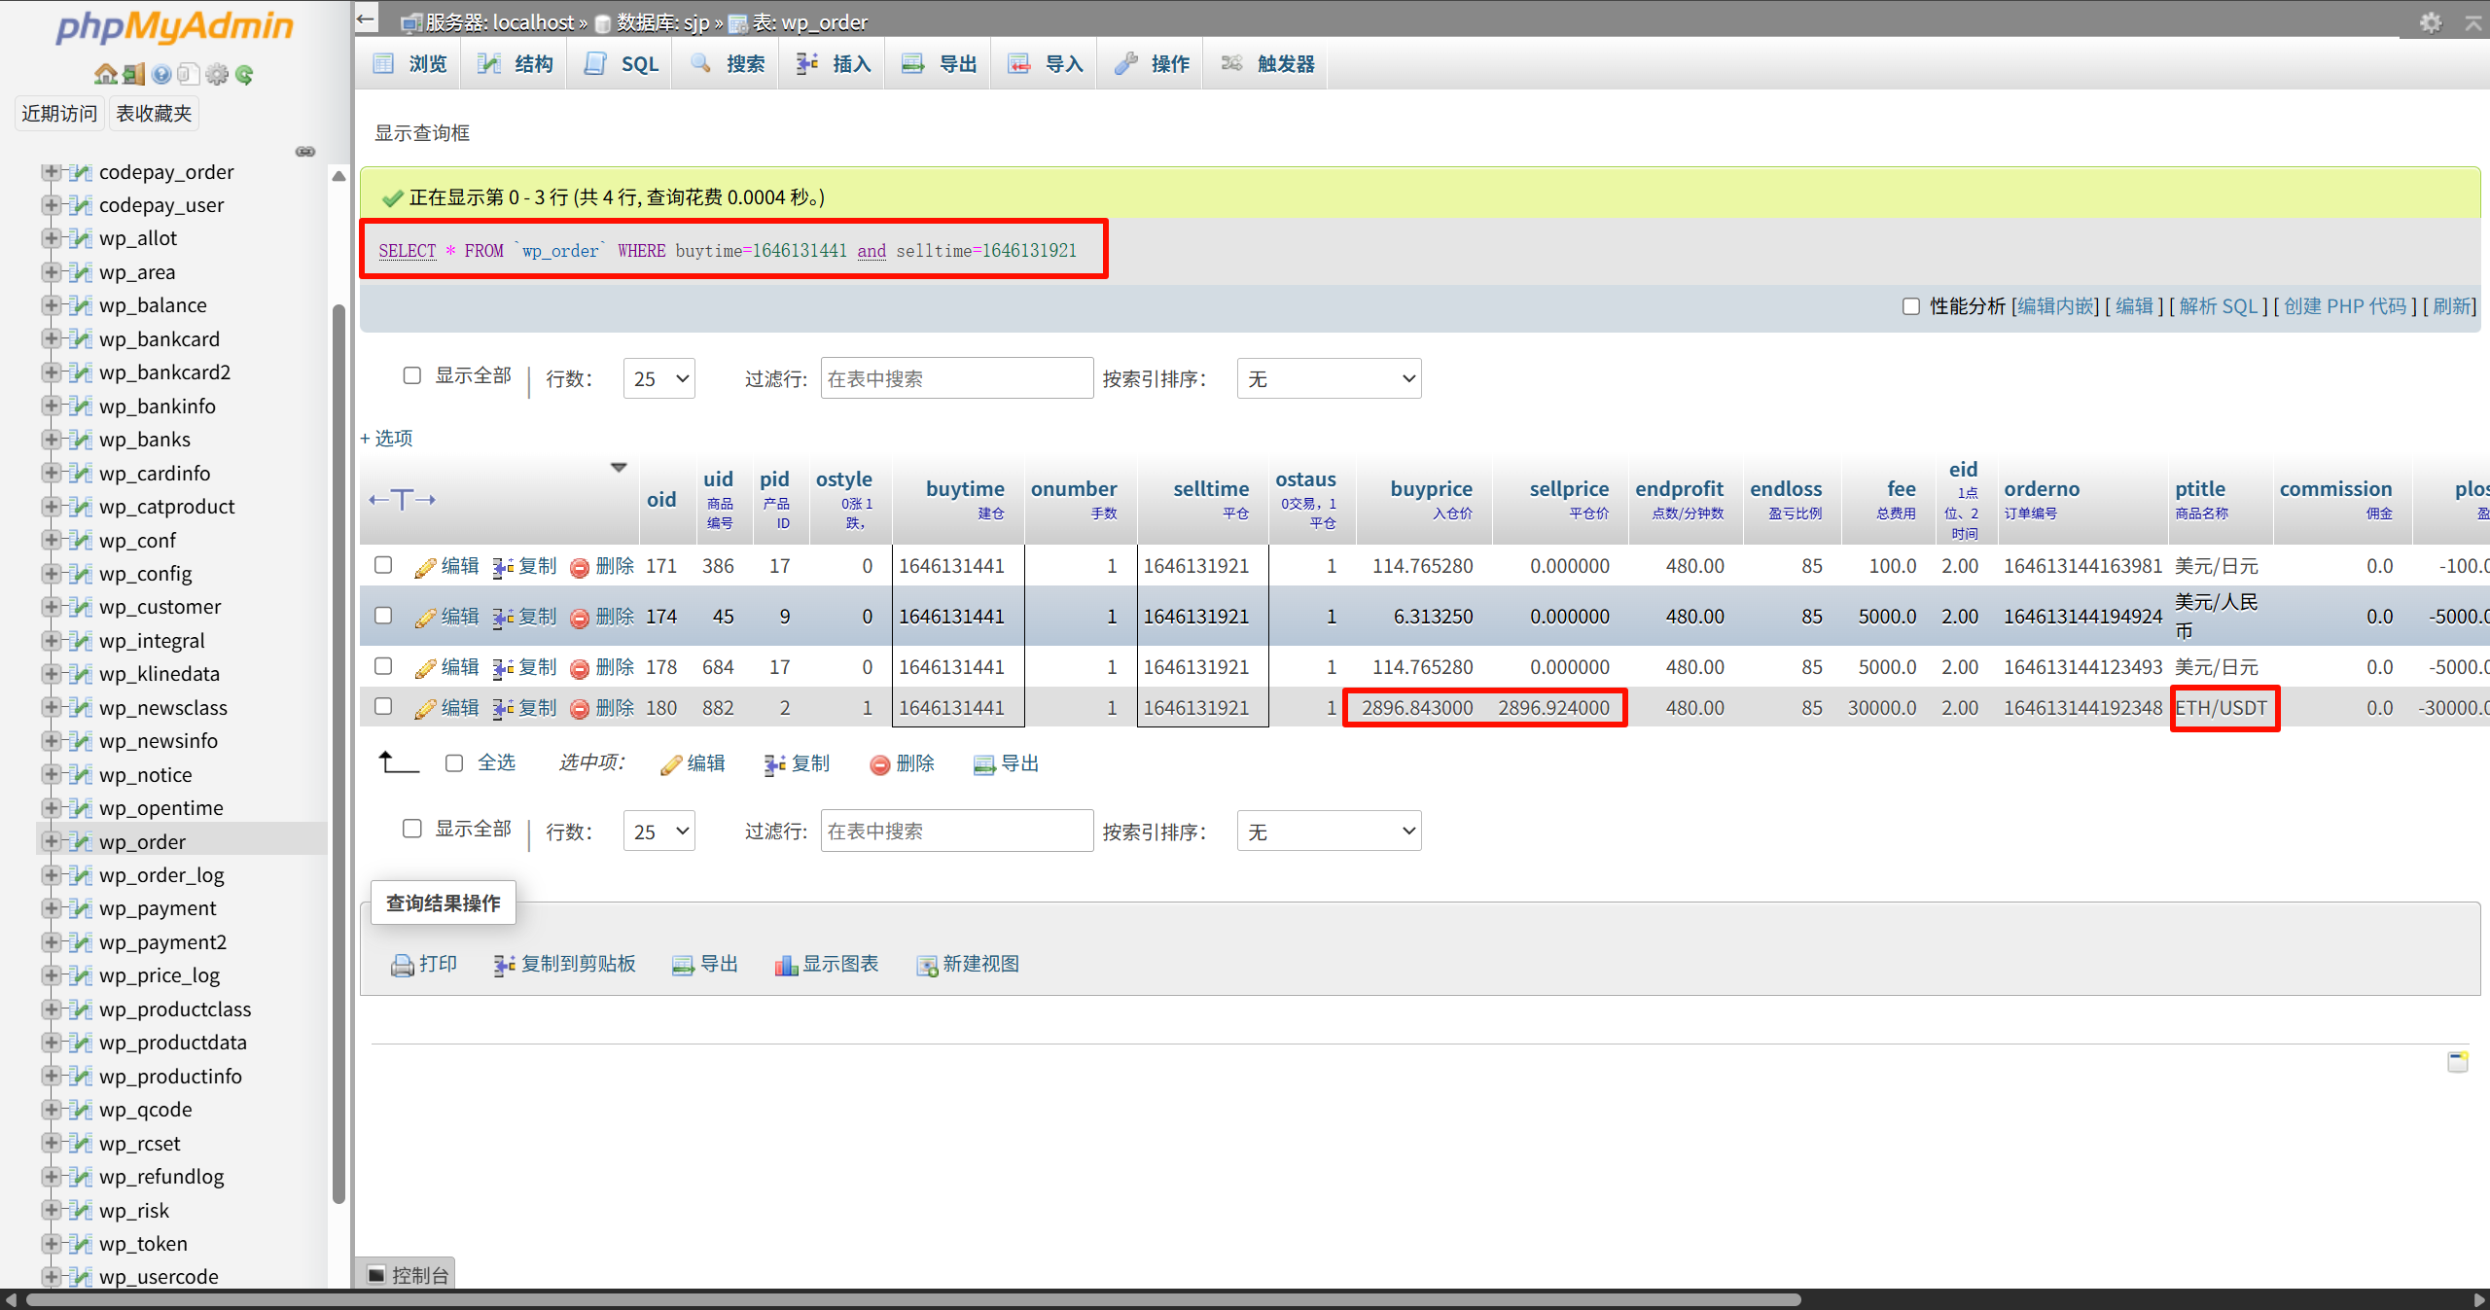Open lower row count dropdown showing 25
This screenshot has height=1310, width=2490.
coord(659,832)
